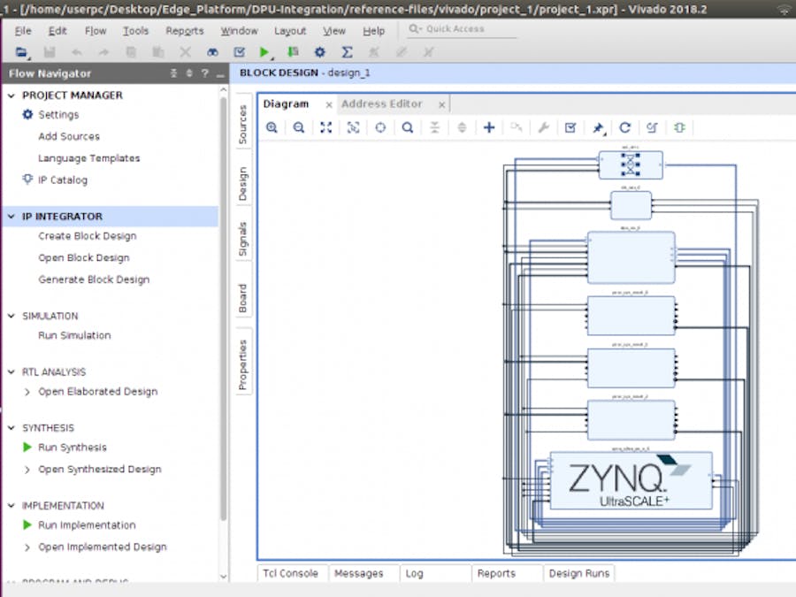Open settings via main toolbar gear icon
The height and width of the screenshot is (597, 796).
click(319, 52)
